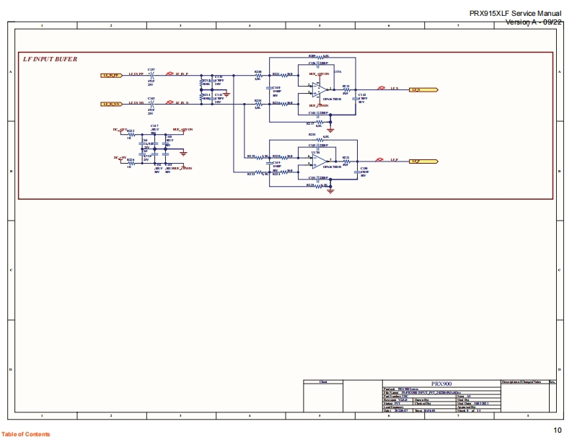The image size is (572, 442).
Task: Open the Table of Contents link
Action: pyautogui.click(x=26, y=434)
